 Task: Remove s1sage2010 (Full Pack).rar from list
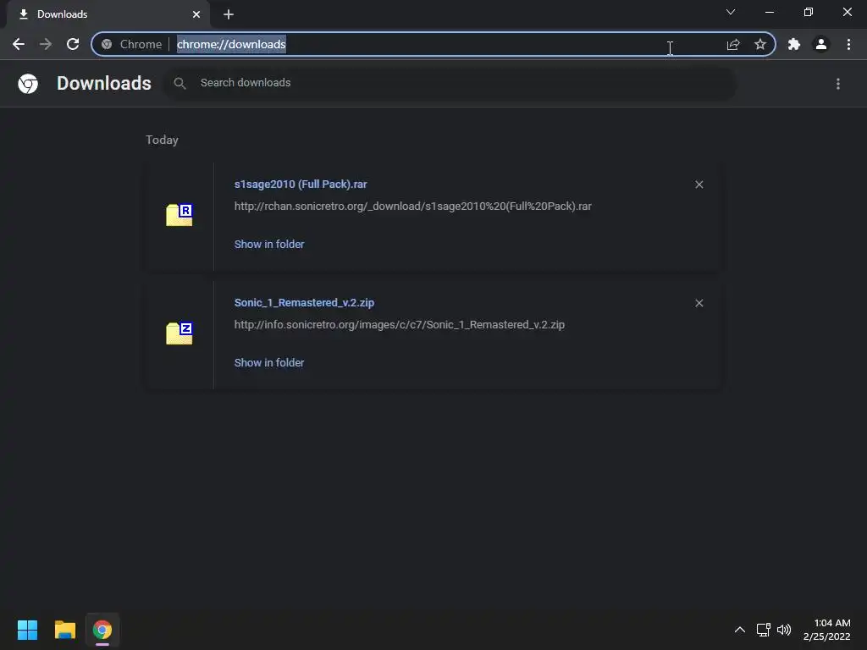click(x=699, y=185)
